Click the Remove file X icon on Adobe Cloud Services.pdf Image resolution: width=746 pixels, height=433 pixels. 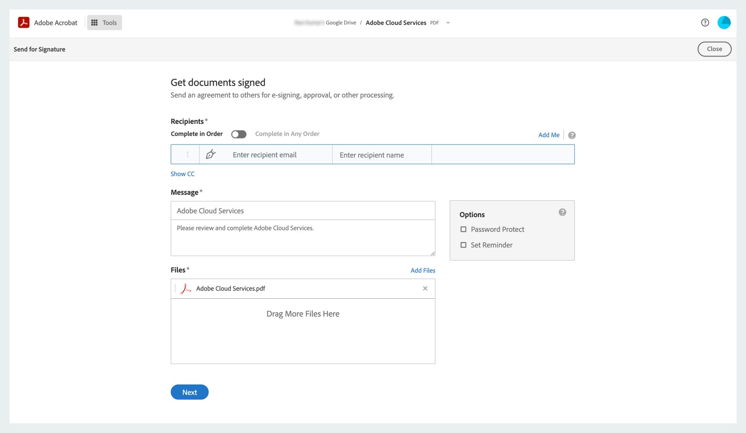point(425,288)
